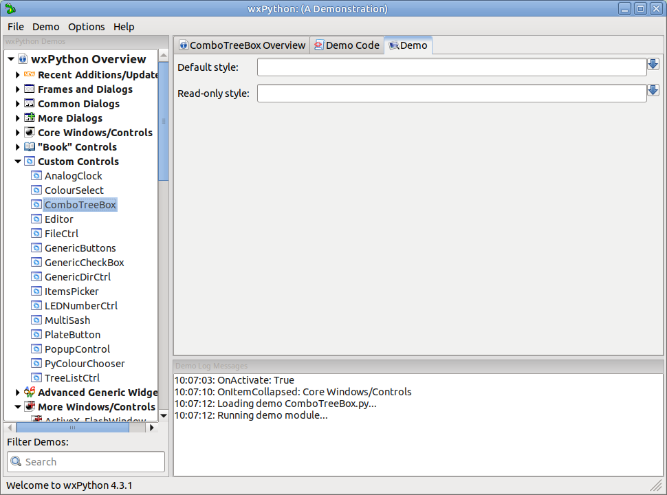
Task: Click the tree scrollbar down arrow
Action: pyautogui.click(x=164, y=415)
